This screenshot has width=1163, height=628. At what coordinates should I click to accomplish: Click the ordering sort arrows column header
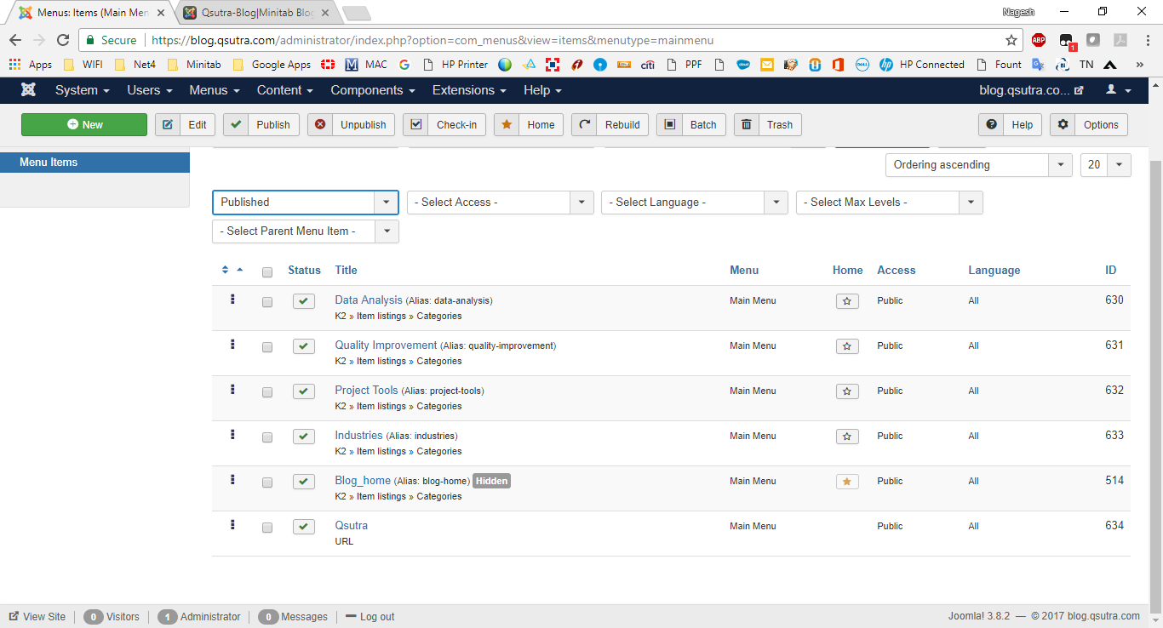coord(232,270)
